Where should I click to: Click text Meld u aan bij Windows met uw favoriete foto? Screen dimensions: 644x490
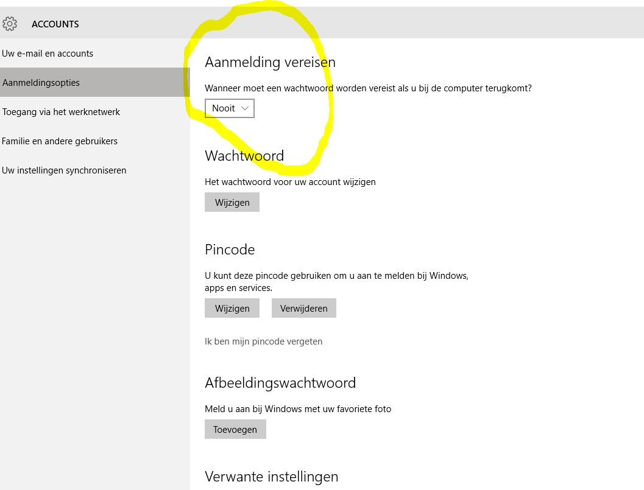(x=298, y=409)
